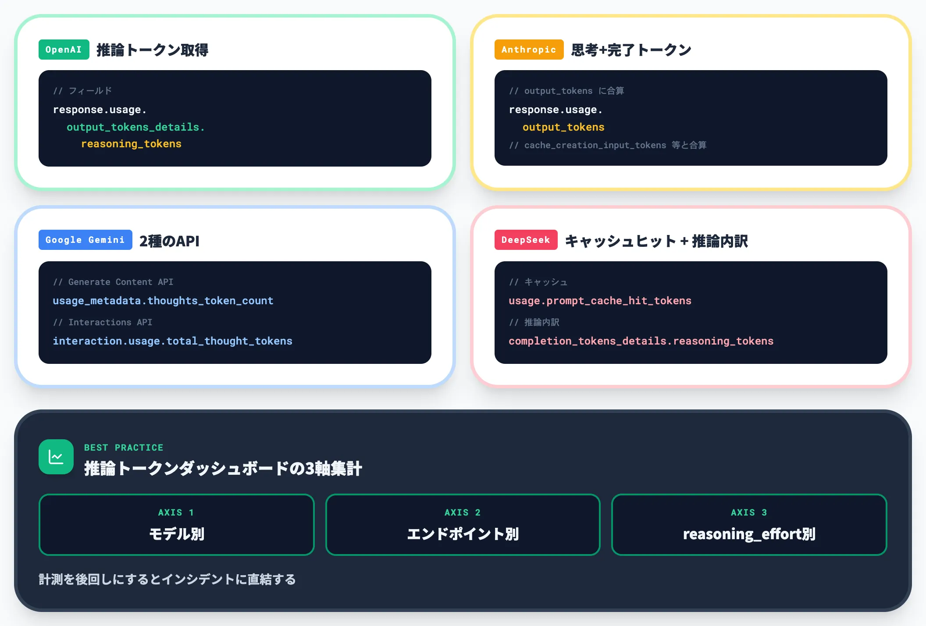The width and height of the screenshot is (926, 626).
Task: Click the heading 思考+完了トークン
Action: click(631, 50)
